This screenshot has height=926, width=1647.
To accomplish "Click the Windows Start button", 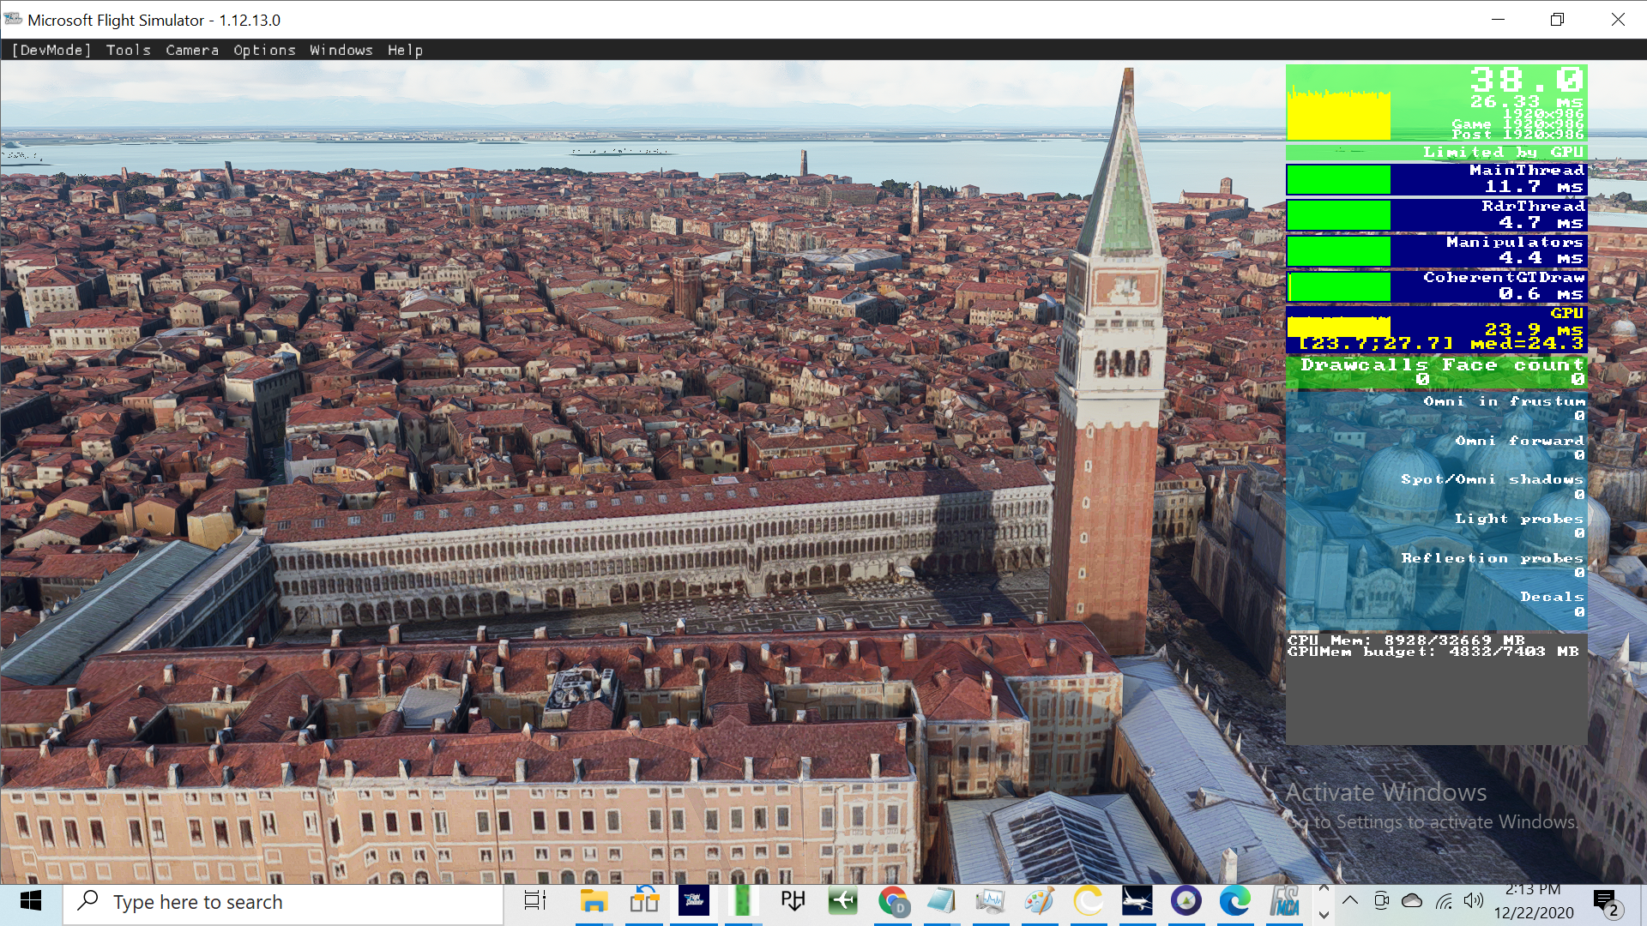I will (x=31, y=901).
